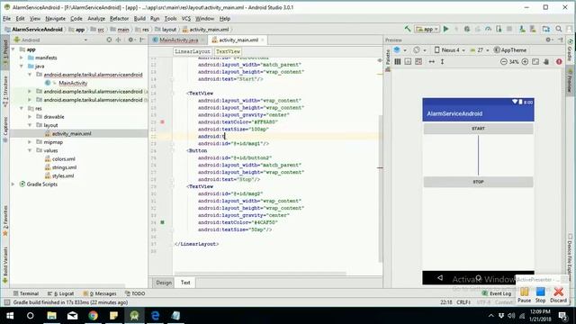
Task: Toggle the Build Variants tool window
Action: coord(5,265)
